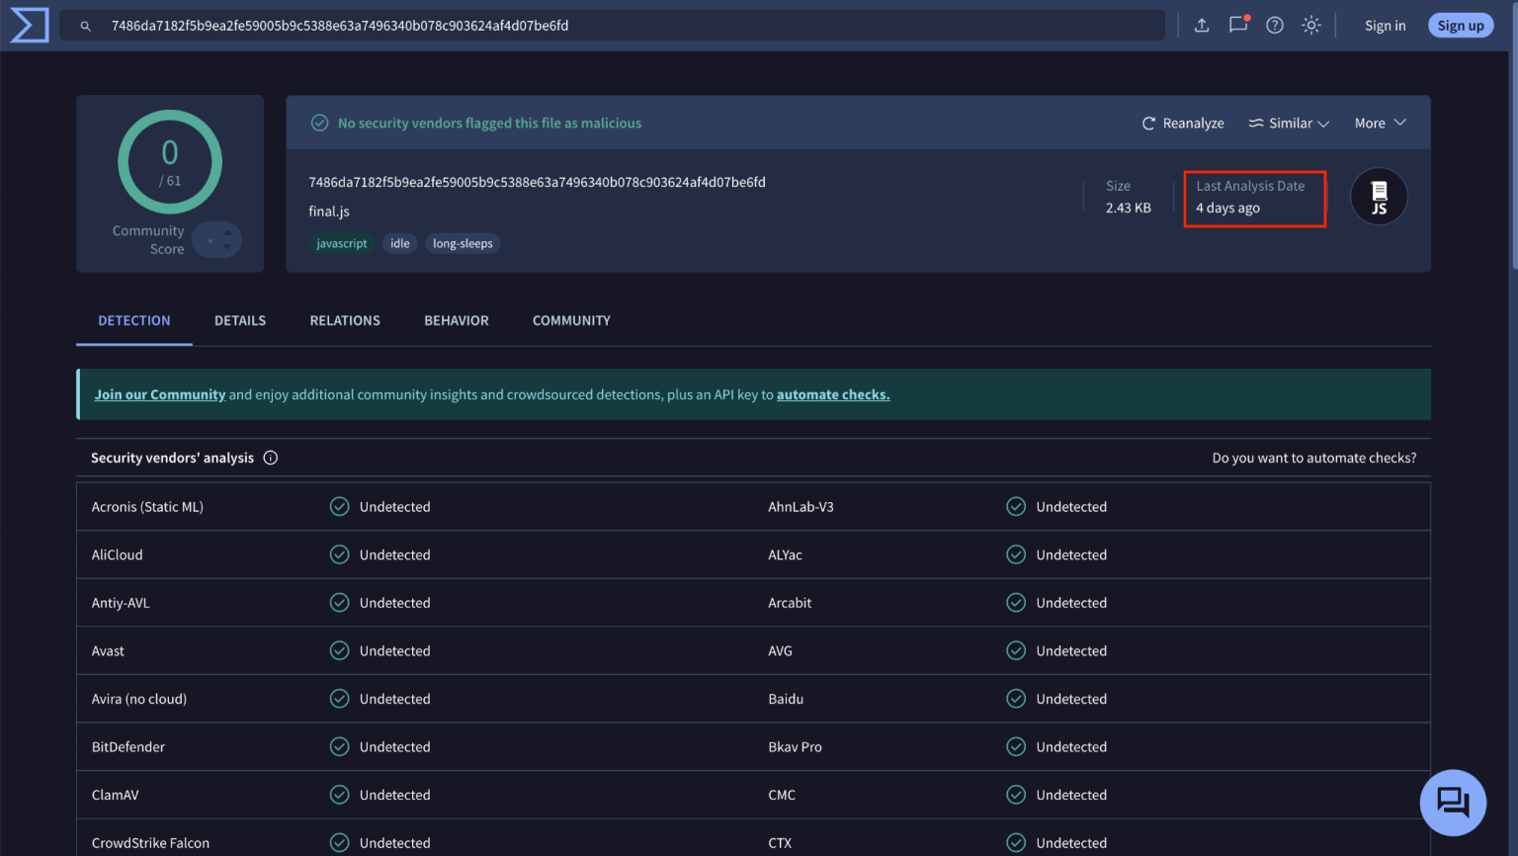The image size is (1518, 856).
Task: Click the info icon beside Security vendors' analysis
Action: point(271,458)
